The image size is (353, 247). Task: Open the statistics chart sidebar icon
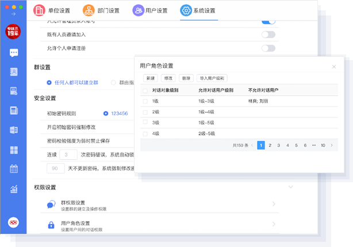(14, 189)
